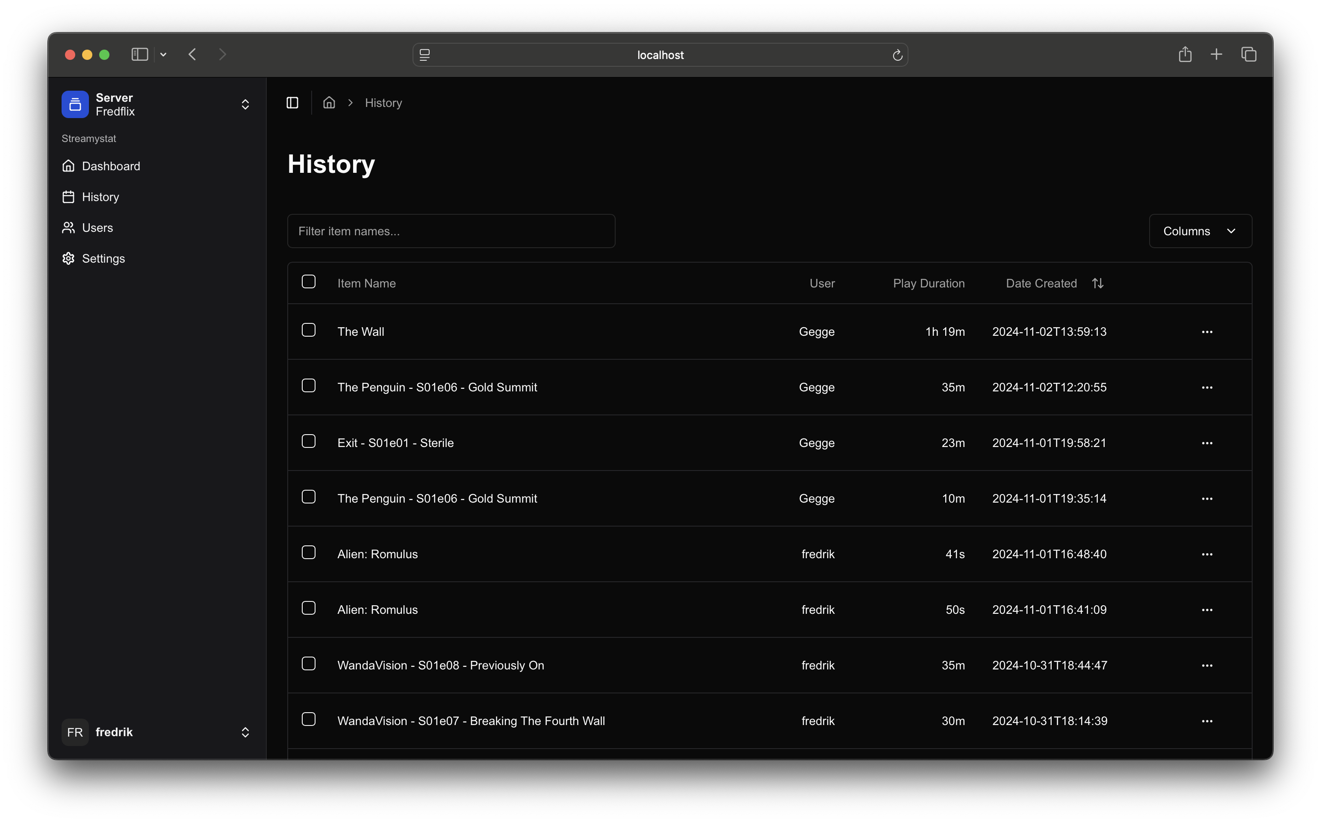The image size is (1321, 823).
Task: Check the box for The Wall row
Action: click(308, 330)
